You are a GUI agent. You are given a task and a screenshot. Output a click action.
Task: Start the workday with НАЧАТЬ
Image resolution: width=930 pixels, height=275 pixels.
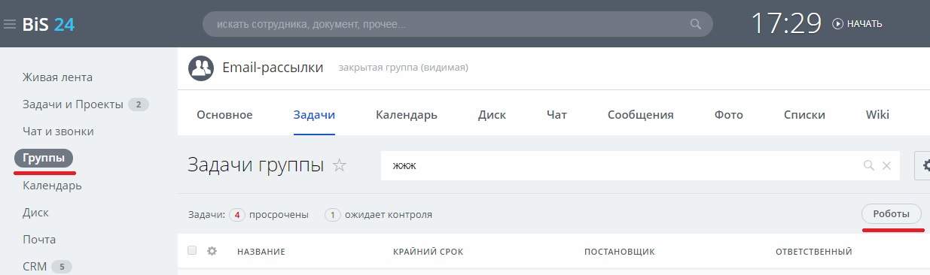coord(864,24)
